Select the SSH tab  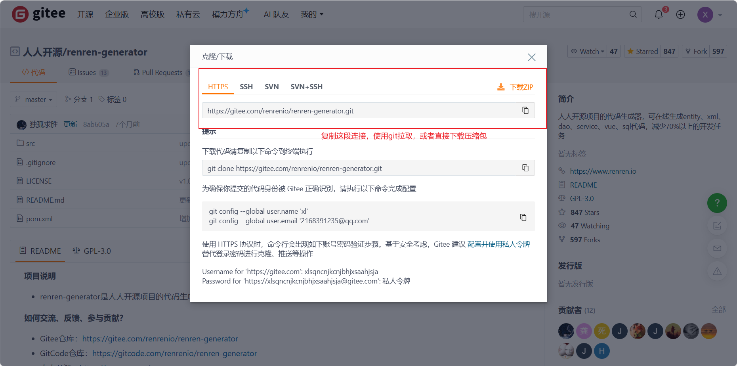[x=246, y=87]
